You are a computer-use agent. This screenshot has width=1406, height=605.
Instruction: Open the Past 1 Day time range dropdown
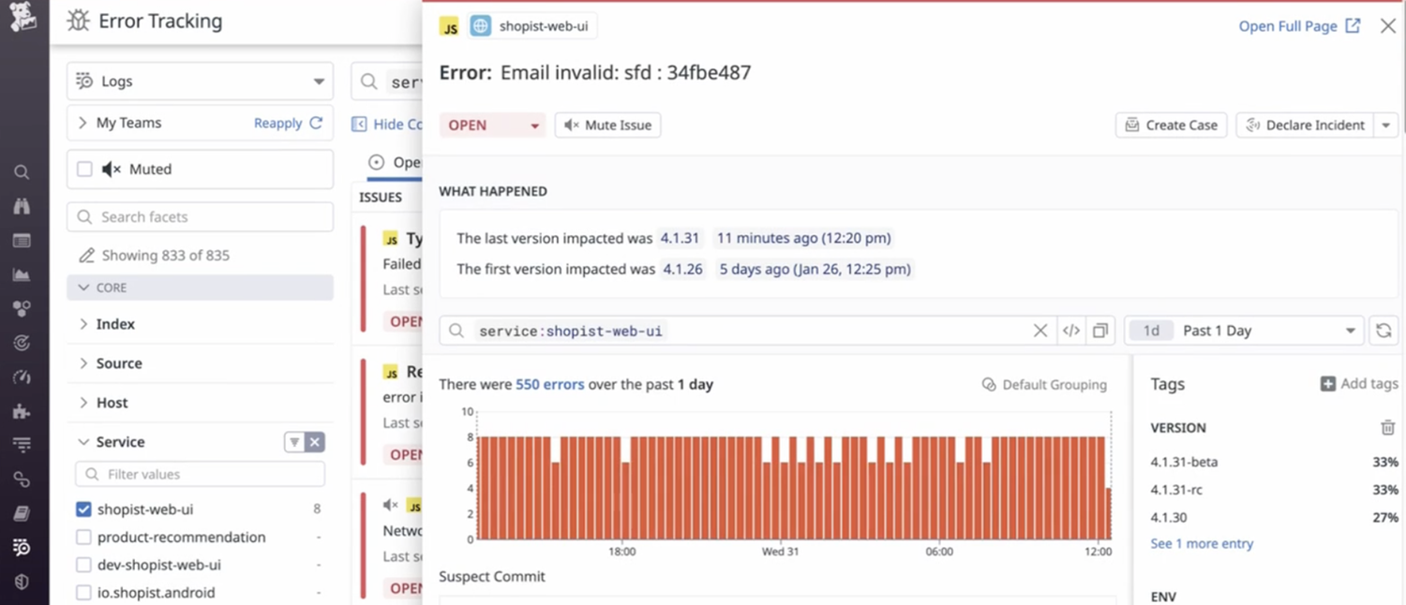[x=1244, y=331]
